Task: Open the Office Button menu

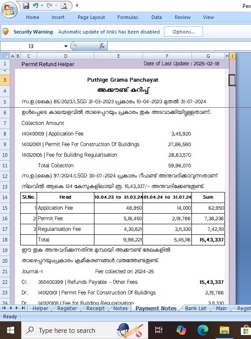Action: point(9,10)
